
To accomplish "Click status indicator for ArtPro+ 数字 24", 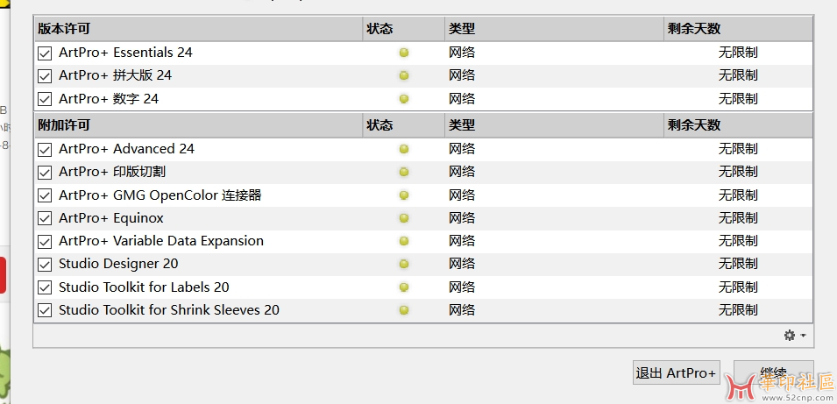I will [404, 99].
